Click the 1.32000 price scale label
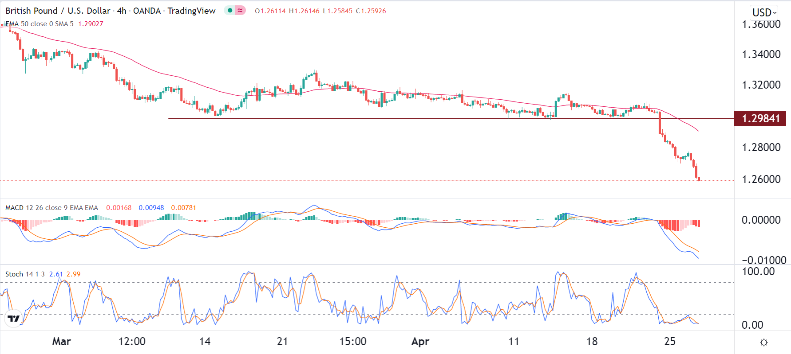Viewport: 791px width, 354px height. (x=761, y=85)
